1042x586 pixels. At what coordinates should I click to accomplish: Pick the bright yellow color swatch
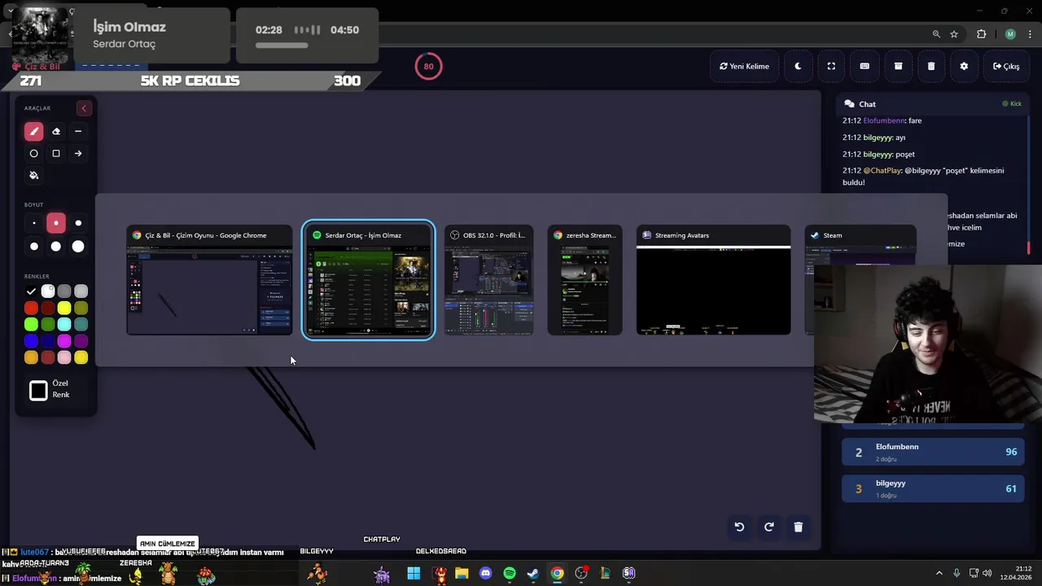tap(64, 308)
